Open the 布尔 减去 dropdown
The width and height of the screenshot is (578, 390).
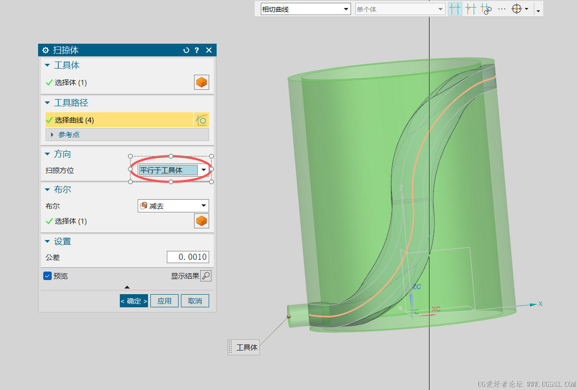tap(173, 206)
